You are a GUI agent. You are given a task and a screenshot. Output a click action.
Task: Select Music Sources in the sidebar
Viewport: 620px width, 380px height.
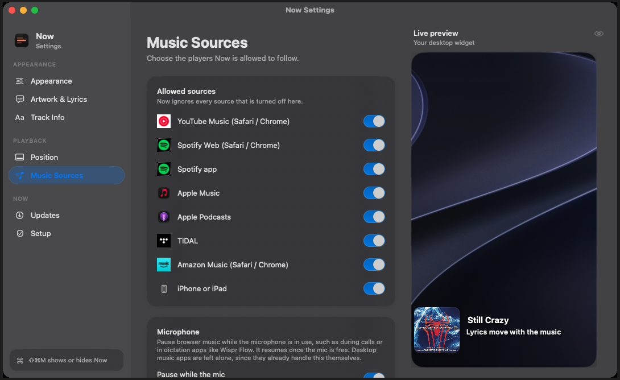coord(67,176)
